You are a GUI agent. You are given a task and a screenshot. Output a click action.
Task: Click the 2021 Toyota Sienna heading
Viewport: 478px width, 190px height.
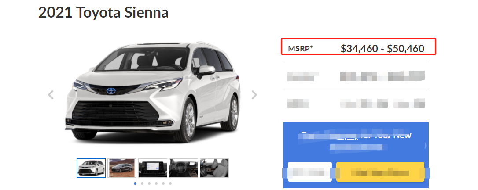103,13
